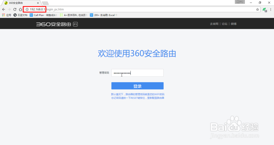Click the address bar URL field

point(142,9)
